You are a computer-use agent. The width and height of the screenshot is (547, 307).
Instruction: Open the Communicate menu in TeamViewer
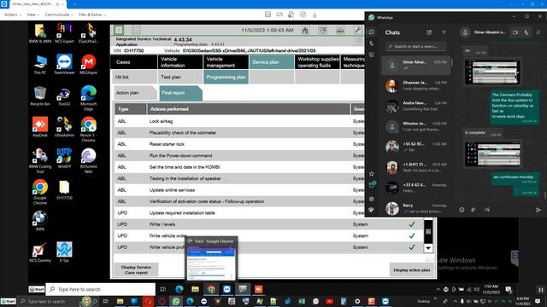(59, 14)
